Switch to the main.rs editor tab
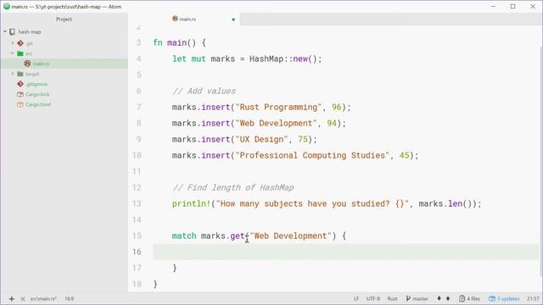This screenshot has width=543, height=305. (184, 19)
